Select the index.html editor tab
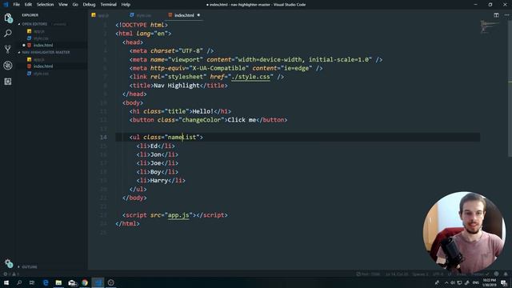The width and height of the screenshot is (512, 288). (x=184, y=15)
